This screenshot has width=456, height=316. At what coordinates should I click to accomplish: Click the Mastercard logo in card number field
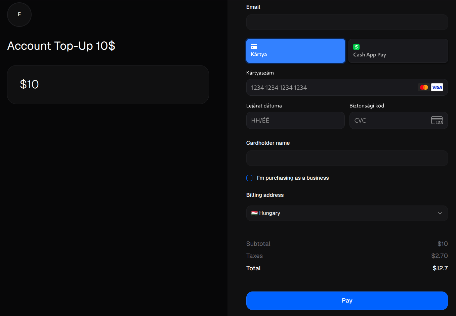pyautogui.click(x=424, y=87)
